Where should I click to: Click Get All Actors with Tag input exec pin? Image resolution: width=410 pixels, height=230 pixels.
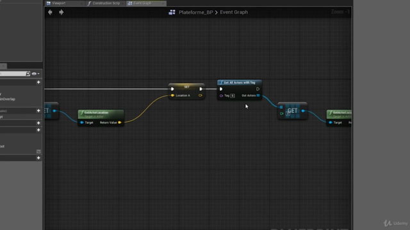click(221, 89)
